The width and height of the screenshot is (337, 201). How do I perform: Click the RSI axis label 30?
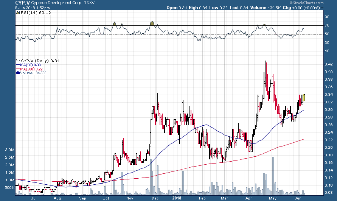click(327, 43)
